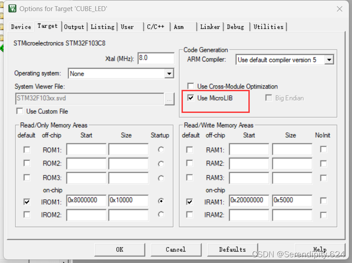Click the Xtal (MHz) input field
The image size is (352, 263).
(x=156, y=58)
